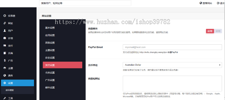Enable 高级模块 with the 启用 toggle

(210, 31)
